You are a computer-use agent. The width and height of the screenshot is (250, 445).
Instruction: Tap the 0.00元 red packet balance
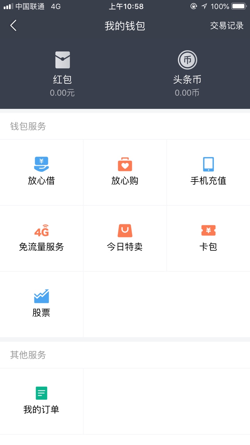click(x=62, y=93)
